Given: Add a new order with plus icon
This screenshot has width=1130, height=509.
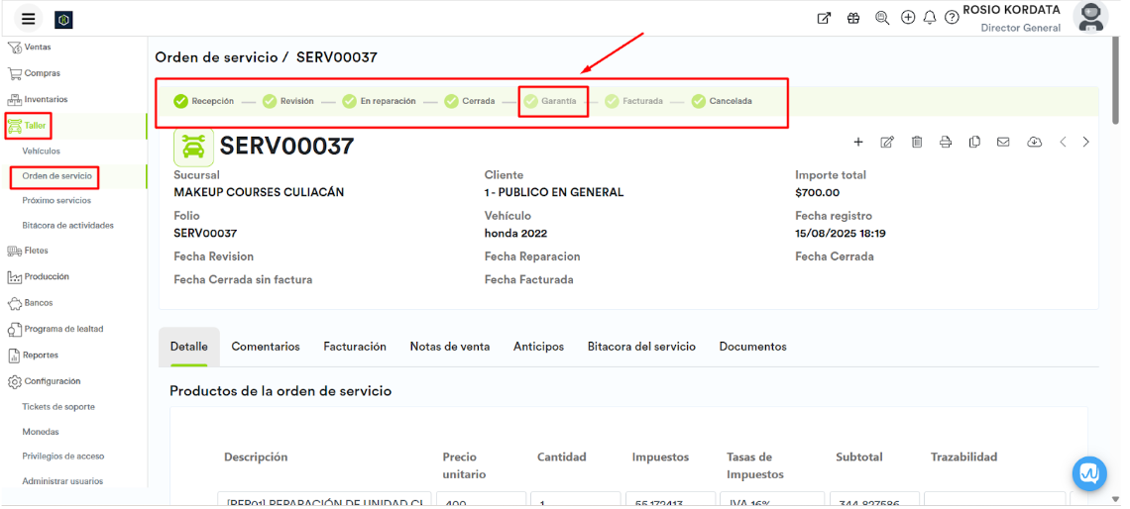Looking at the screenshot, I should tap(858, 143).
